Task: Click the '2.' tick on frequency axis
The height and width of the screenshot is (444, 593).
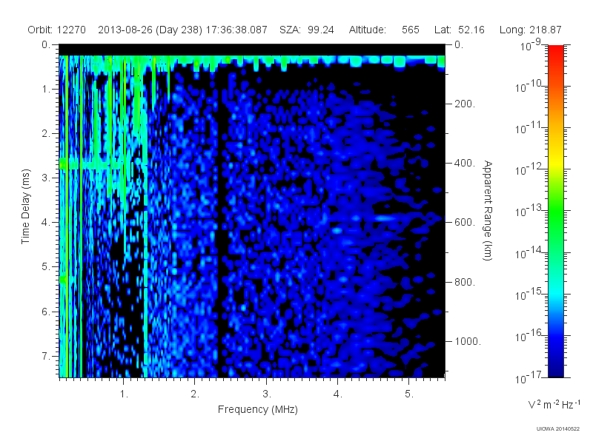Action: (195, 394)
